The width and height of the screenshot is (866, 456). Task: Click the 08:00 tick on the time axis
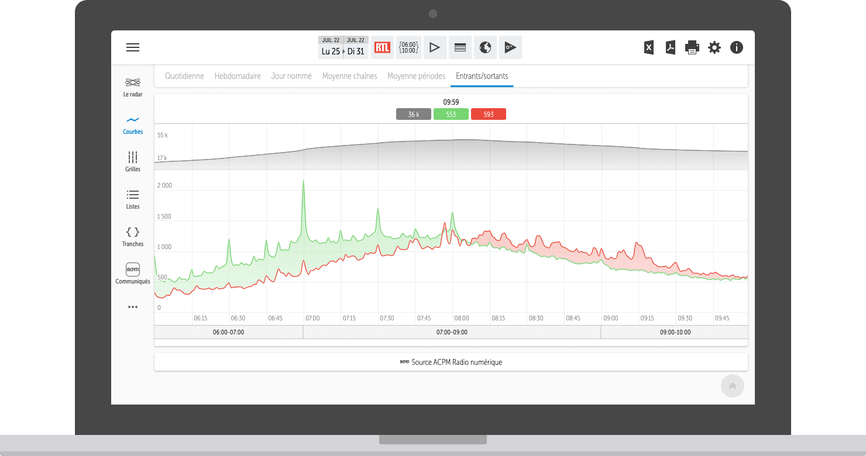pyautogui.click(x=462, y=319)
